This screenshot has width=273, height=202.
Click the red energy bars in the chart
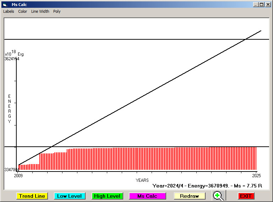142,159
